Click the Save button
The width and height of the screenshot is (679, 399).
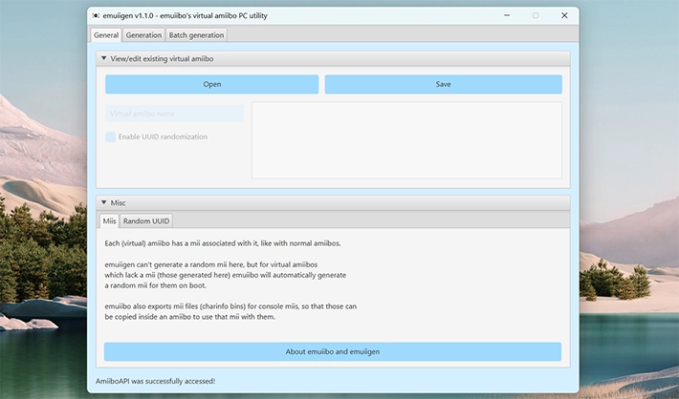(444, 84)
